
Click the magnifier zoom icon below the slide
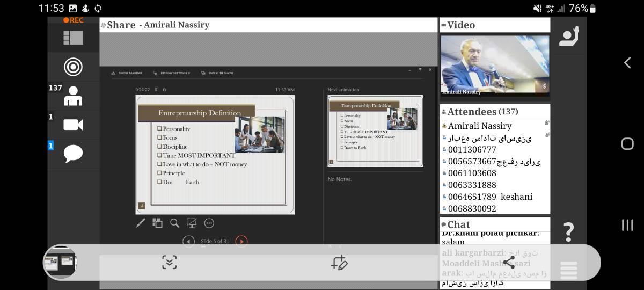[x=174, y=223]
